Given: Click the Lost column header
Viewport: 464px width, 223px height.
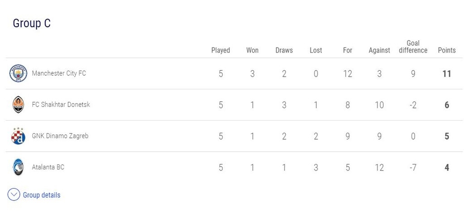Looking at the screenshot, I should point(316,50).
